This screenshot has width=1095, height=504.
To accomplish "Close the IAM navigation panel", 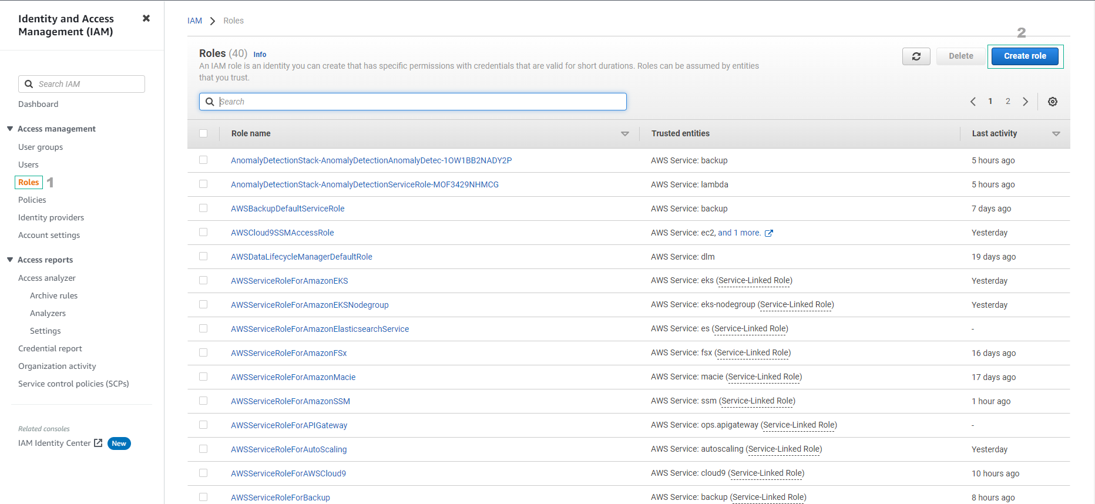I will pos(146,18).
